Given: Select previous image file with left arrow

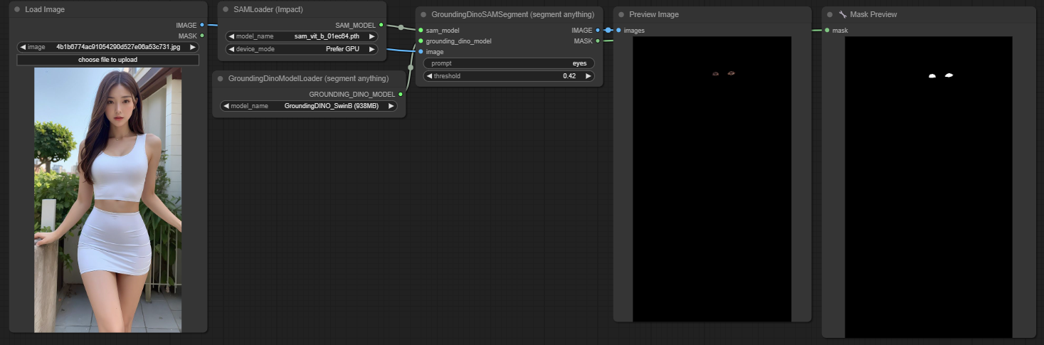Looking at the screenshot, I should pyautogui.click(x=23, y=47).
